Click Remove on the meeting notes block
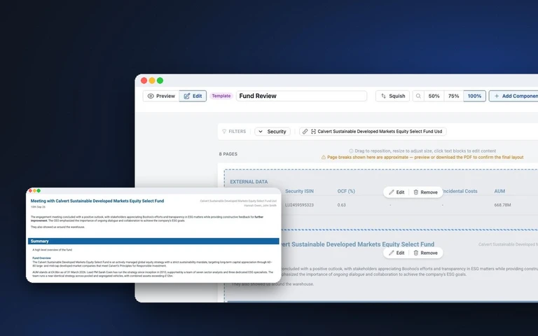The image size is (538, 336). [x=425, y=253]
